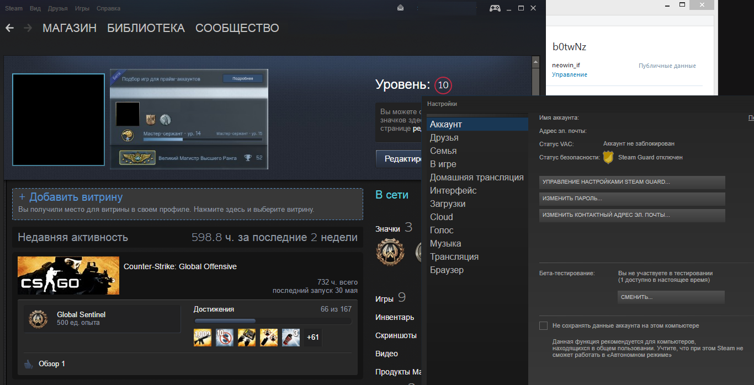Click the thumbs-up icon beside Обзор 1
Viewport: 754px width, 385px height.
pyautogui.click(x=29, y=364)
